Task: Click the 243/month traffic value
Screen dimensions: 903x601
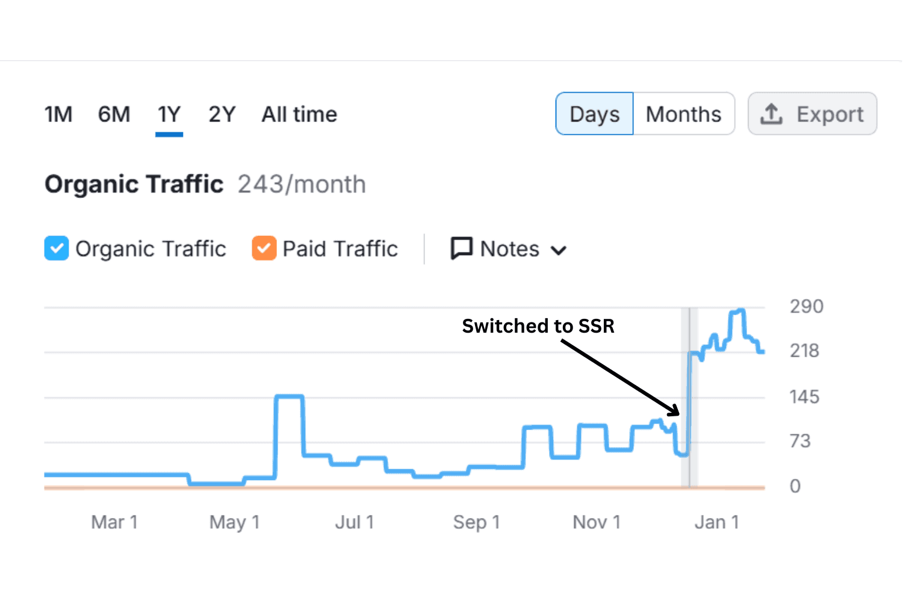Action: coord(302,184)
